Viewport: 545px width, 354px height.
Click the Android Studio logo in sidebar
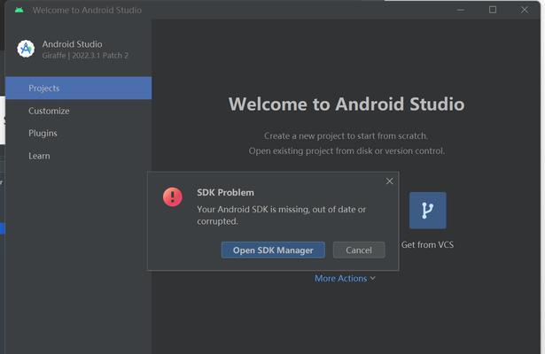pos(26,49)
